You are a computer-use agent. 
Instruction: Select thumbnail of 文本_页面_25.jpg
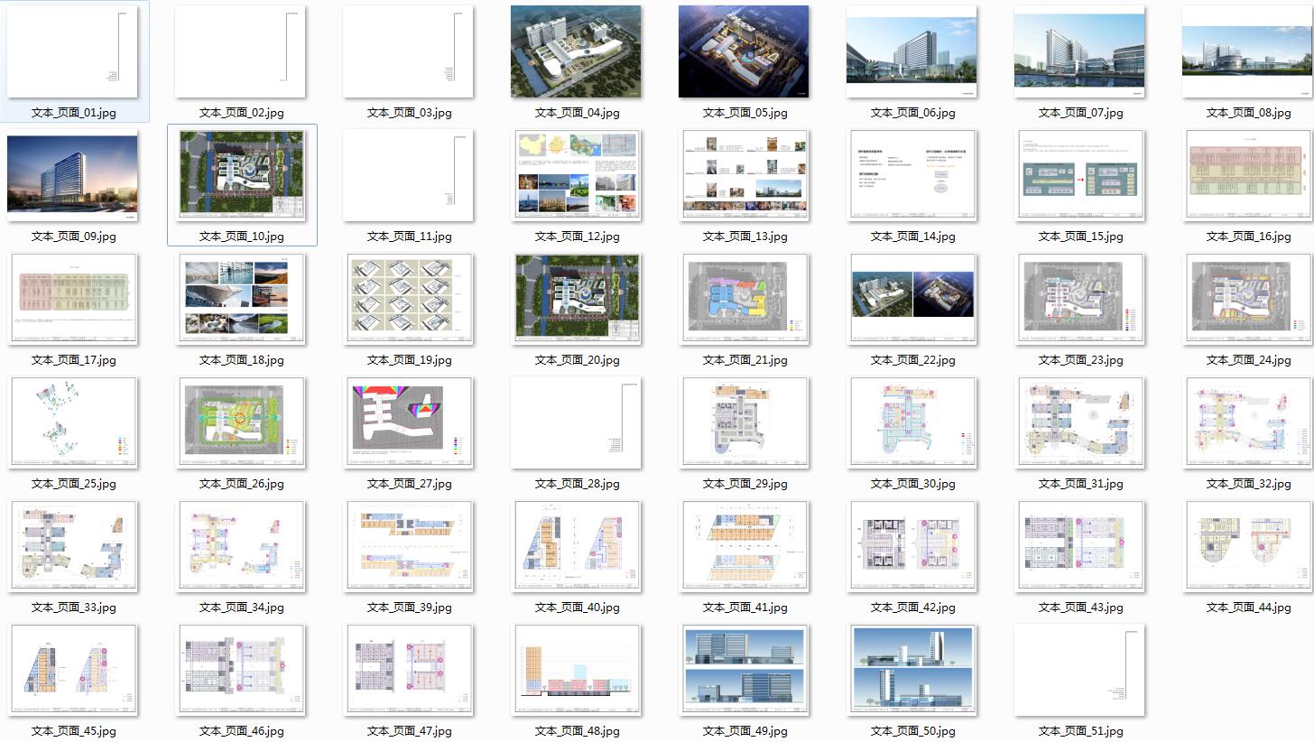72,423
